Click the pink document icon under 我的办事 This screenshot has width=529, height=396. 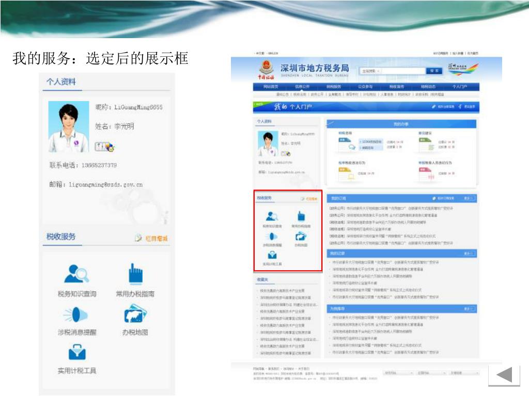click(426, 173)
